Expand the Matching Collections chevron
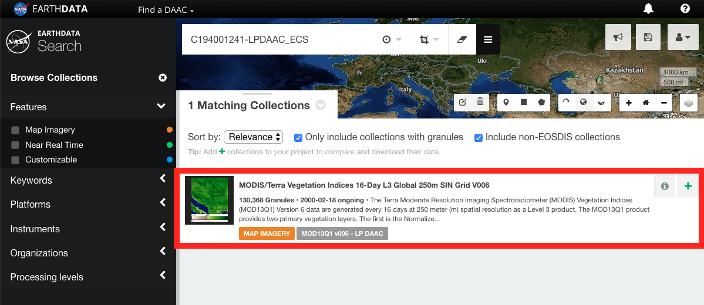The height and width of the screenshot is (305, 704). click(x=321, y=106)
